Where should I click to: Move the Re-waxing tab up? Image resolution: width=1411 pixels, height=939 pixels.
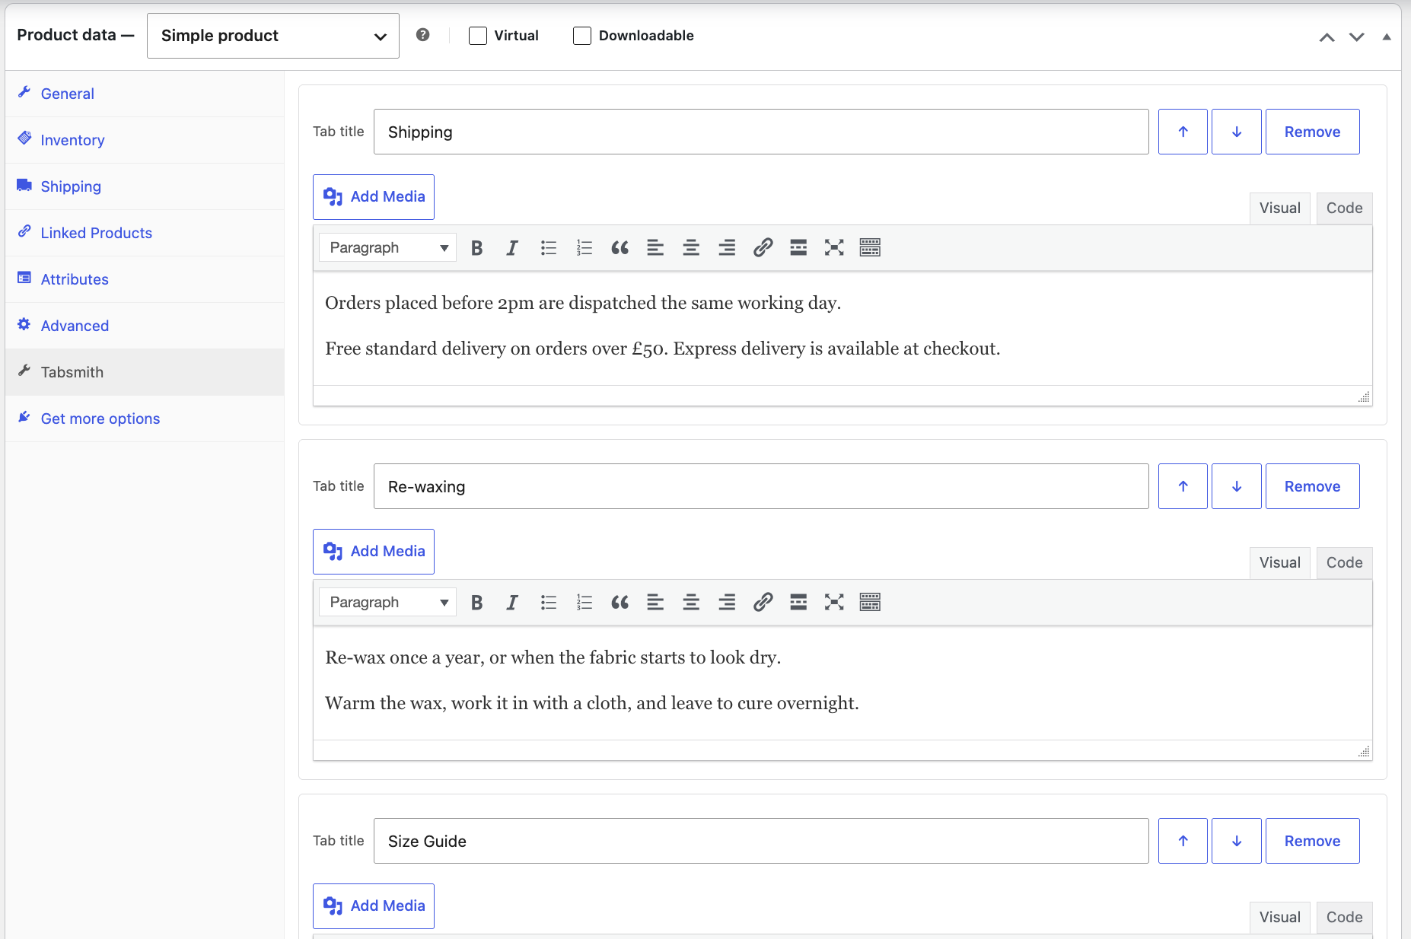(x=1183, y=486)
